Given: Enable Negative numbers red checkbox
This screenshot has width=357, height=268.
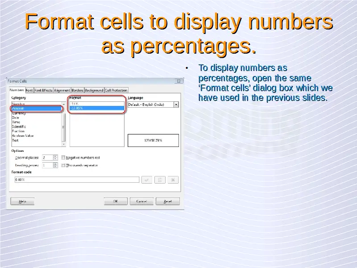Looking at the screenshot, I should (x=63, y=158).
